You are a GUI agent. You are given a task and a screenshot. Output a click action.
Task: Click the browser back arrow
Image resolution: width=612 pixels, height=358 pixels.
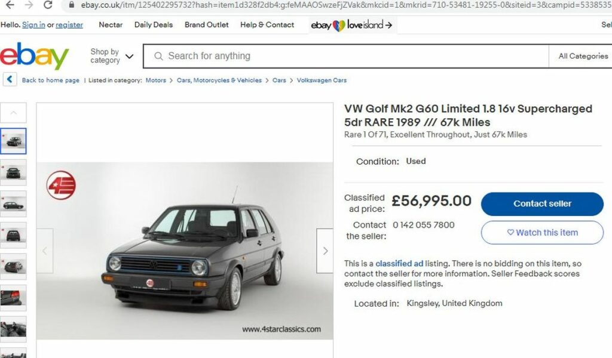10,5
